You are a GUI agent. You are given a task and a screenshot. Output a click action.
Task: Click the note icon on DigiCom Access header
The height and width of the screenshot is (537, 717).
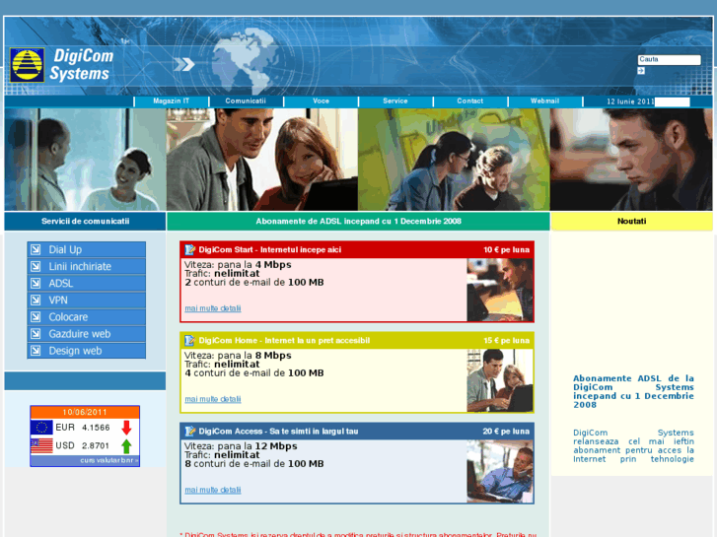pyautogui.click(x=189, y=431)
